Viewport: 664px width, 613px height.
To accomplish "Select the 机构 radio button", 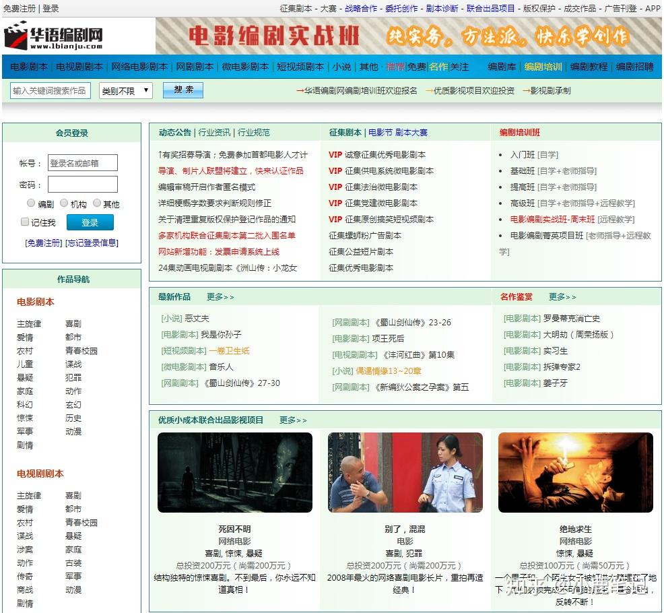I will pyautogui.click(x=64, y=203).
